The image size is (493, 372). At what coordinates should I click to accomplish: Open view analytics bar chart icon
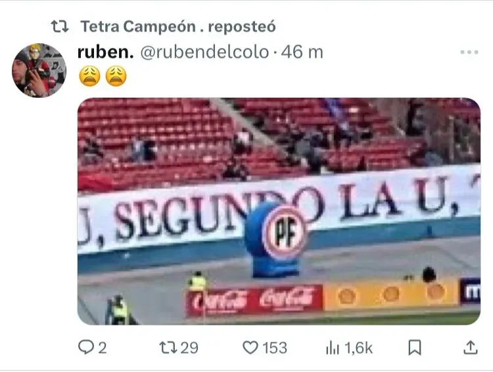pos(333,348)
